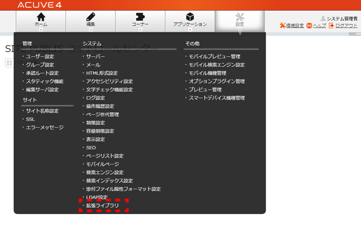Screen dimensions: 361x229
Task: Open the 環境設定 link
Action: tap(295, 26)
